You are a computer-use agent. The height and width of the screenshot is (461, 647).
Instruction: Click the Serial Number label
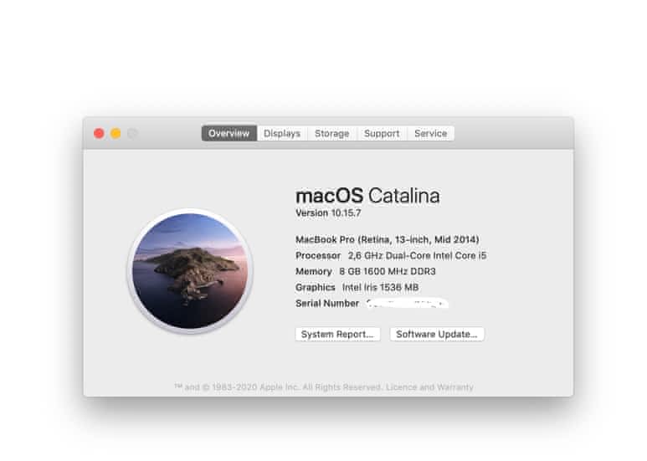(x=327, y=304)
